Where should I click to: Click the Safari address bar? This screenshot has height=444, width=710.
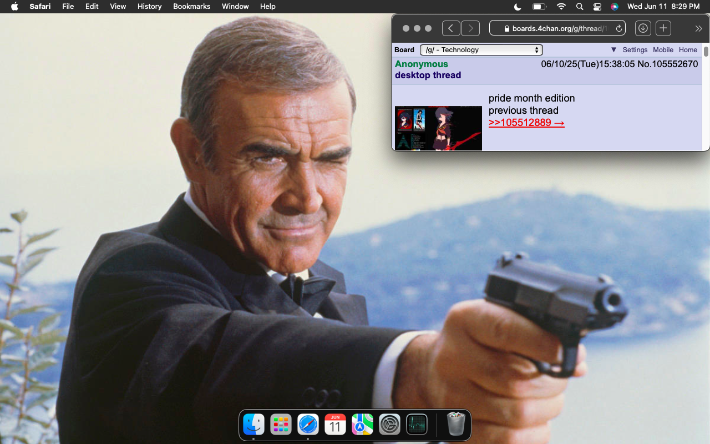pos(557,28)
